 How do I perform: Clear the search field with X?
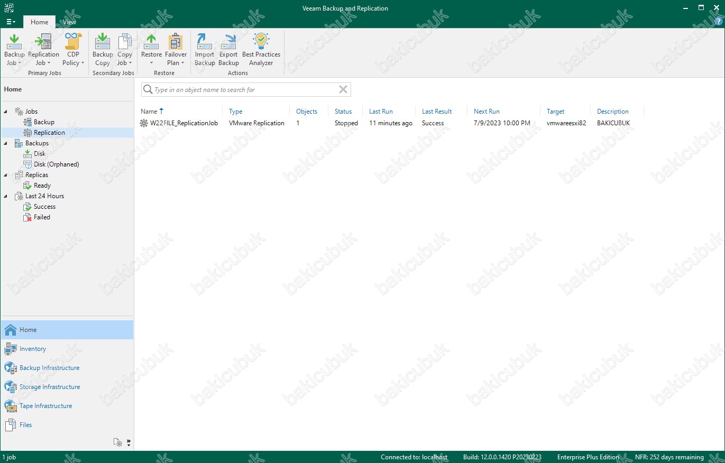tap(343, 90)
